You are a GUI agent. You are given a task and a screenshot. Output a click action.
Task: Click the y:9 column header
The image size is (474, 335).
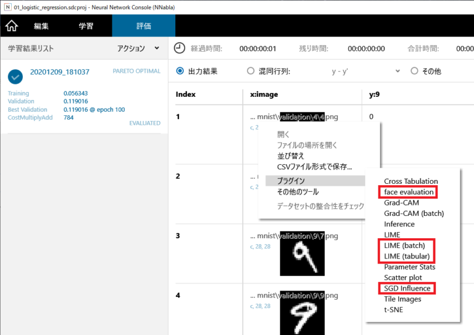(374, 94)
